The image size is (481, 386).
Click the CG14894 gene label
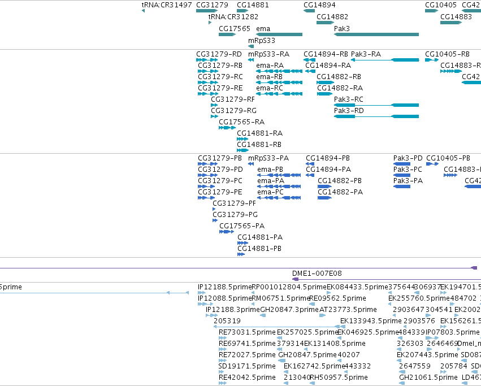point(319,5)
